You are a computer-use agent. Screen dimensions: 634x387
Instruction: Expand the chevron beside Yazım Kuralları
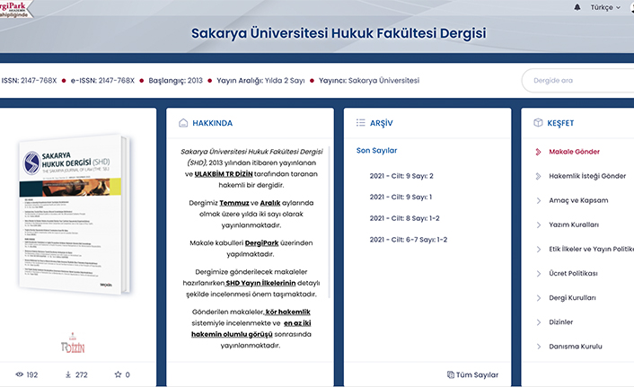pyautogui.click(x=538, y=224)
